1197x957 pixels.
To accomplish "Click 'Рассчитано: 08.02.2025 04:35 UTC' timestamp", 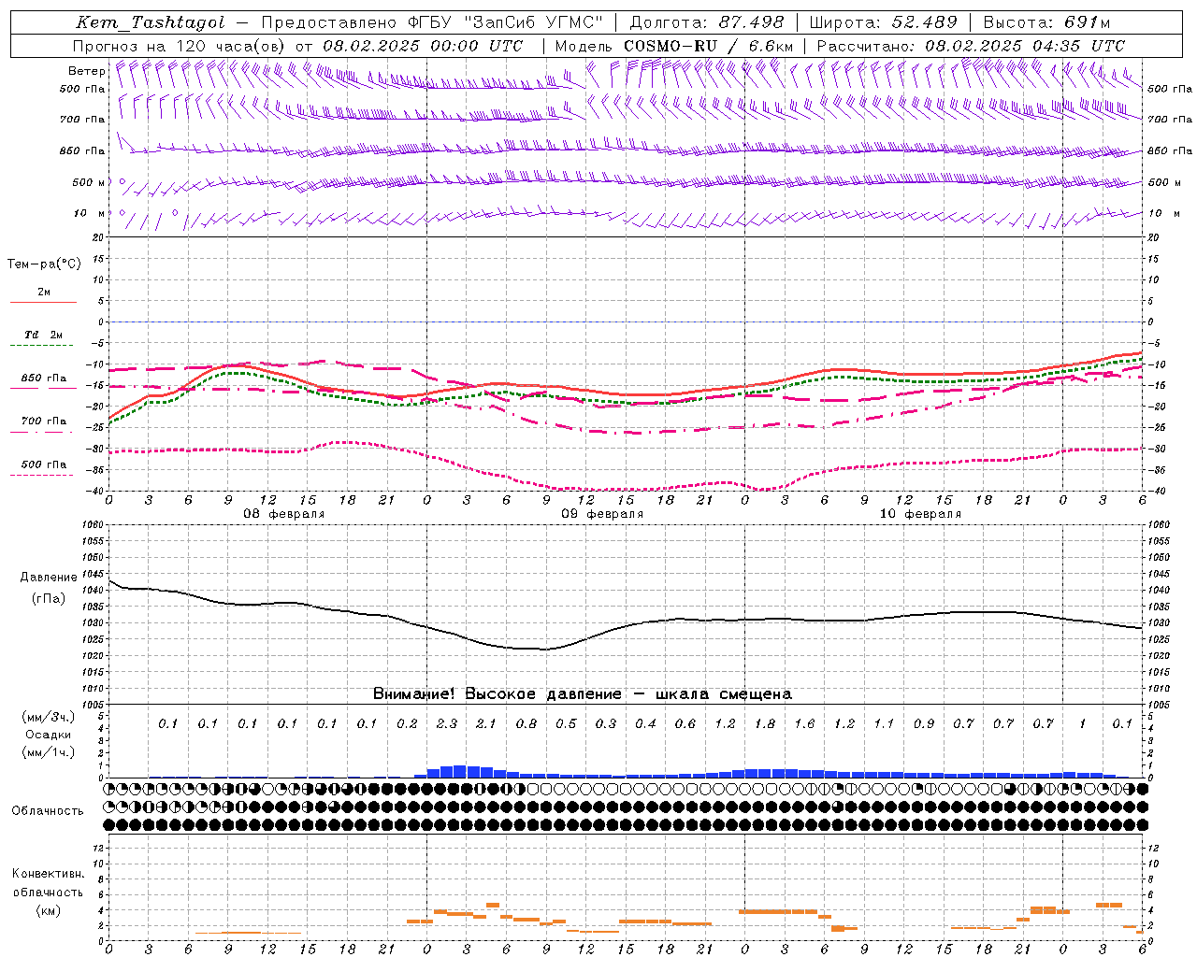I will 971,46.
